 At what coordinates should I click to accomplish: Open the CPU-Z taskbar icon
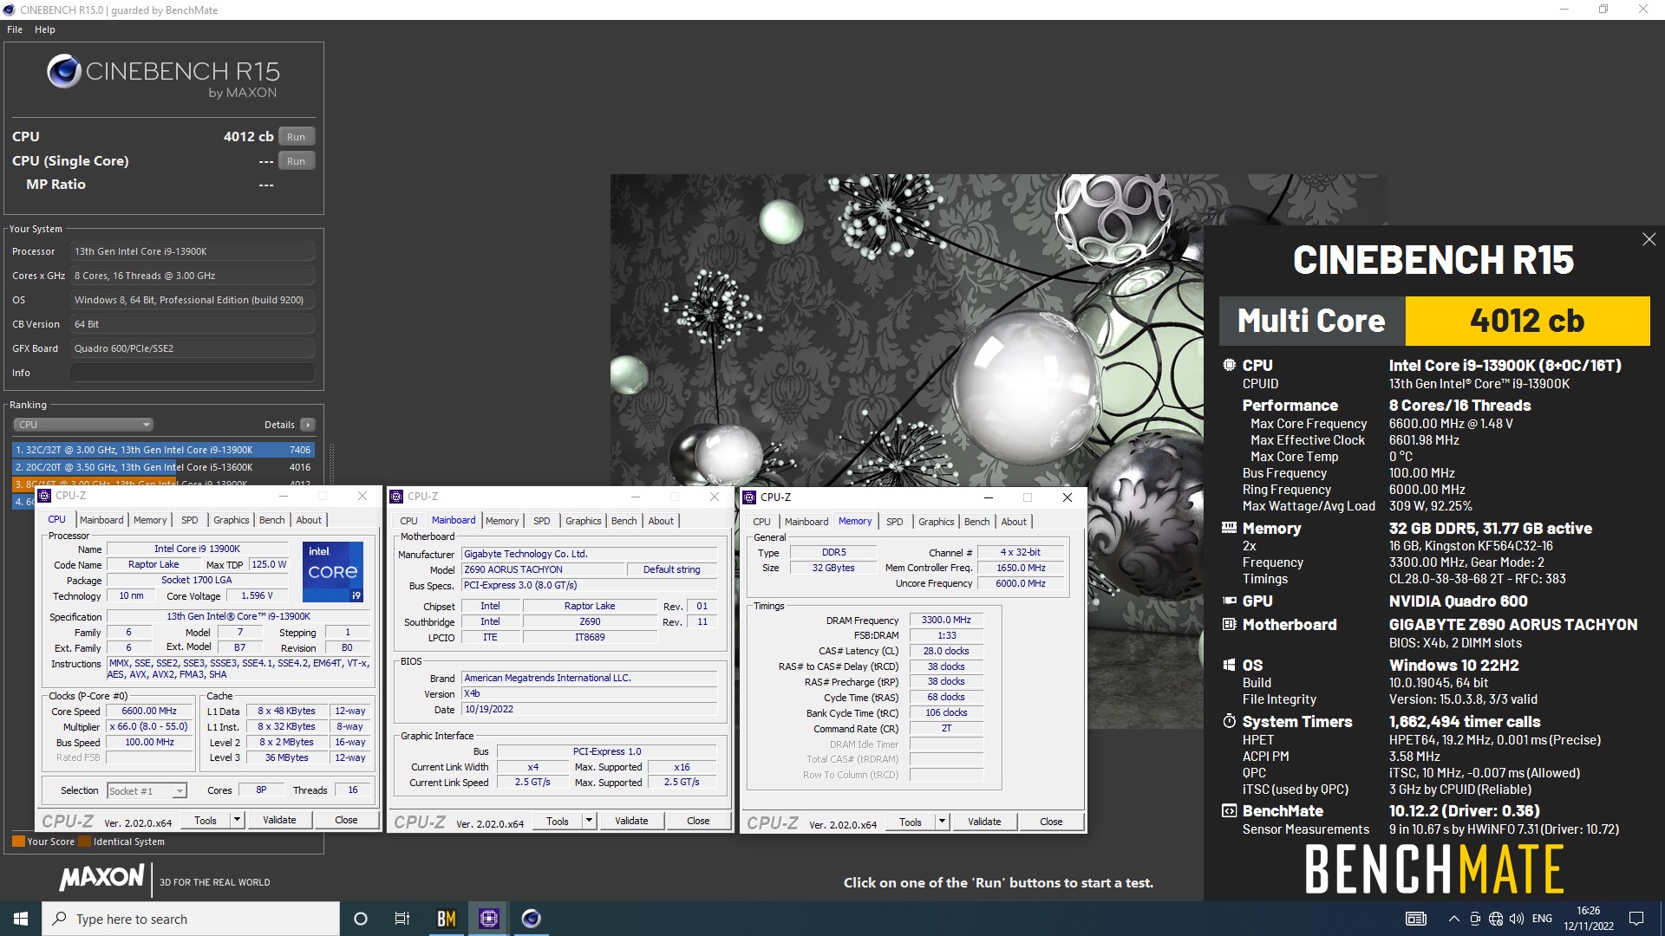489,919
